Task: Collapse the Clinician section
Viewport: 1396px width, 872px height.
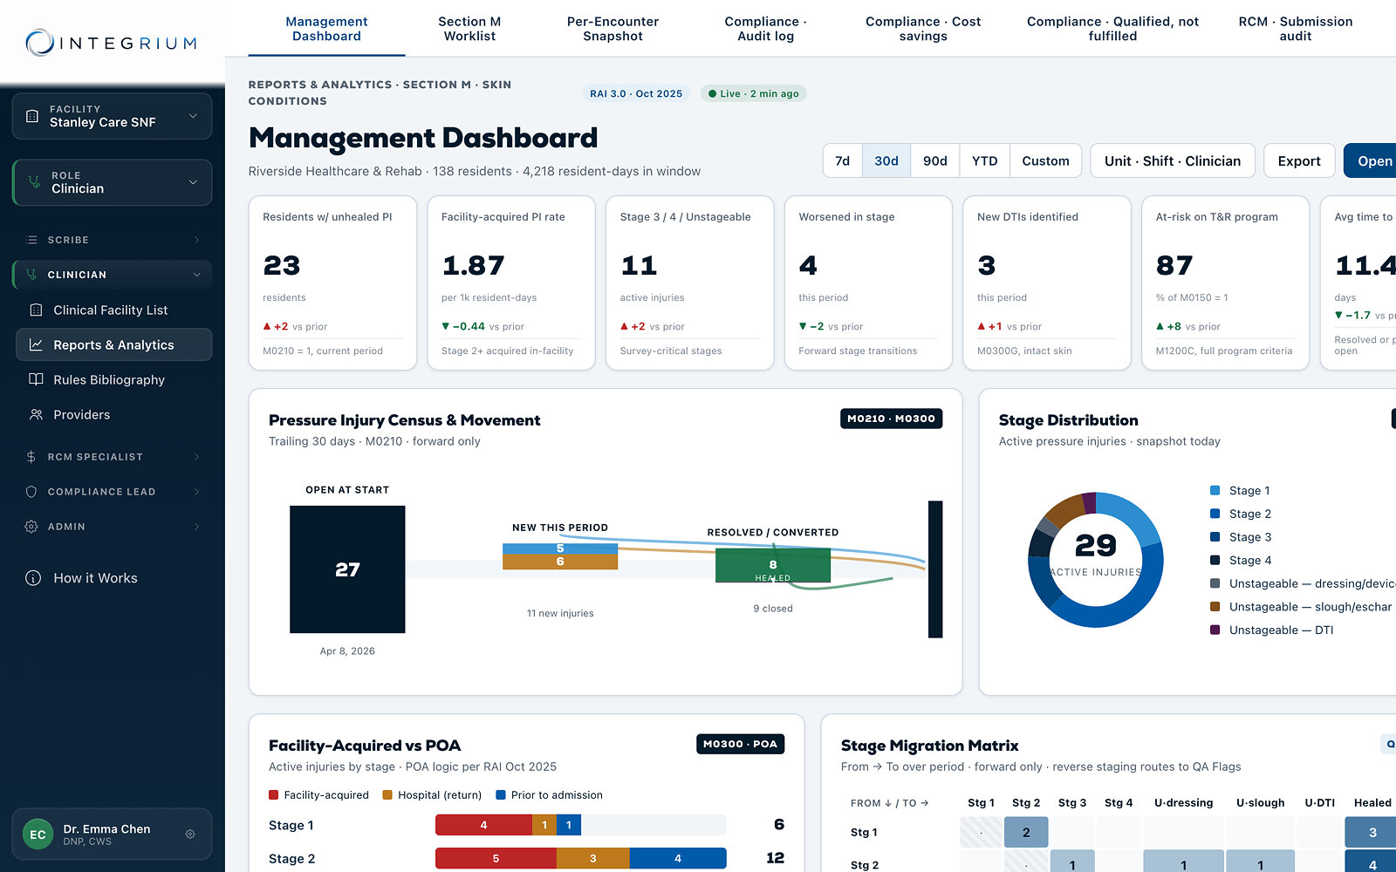Action: pyautogui.click(x=112, y=275)
